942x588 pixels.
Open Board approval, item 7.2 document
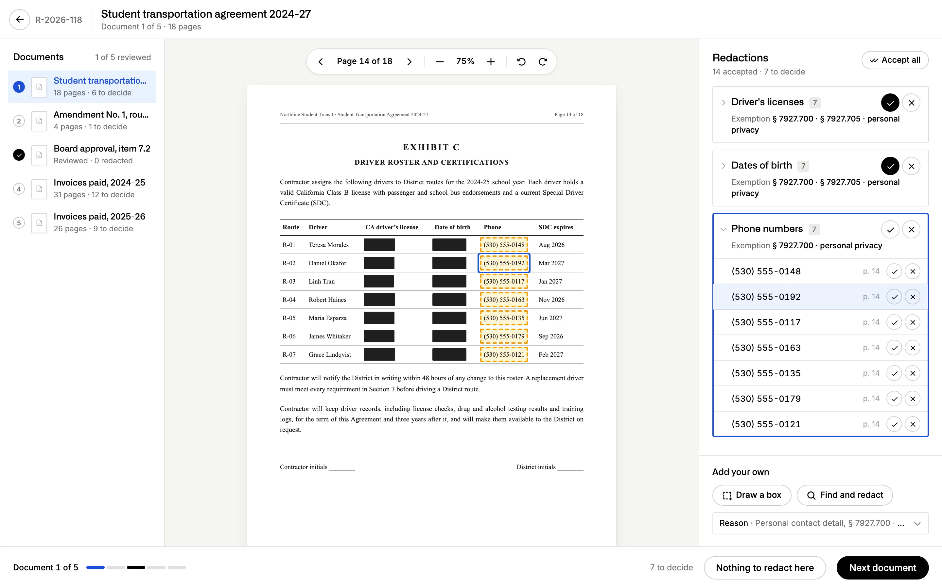point(82,155)
